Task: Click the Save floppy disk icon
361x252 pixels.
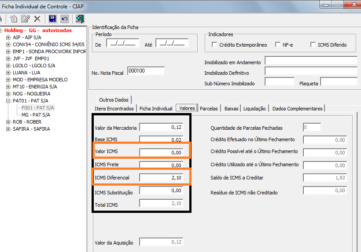Action: click(52, 19)
